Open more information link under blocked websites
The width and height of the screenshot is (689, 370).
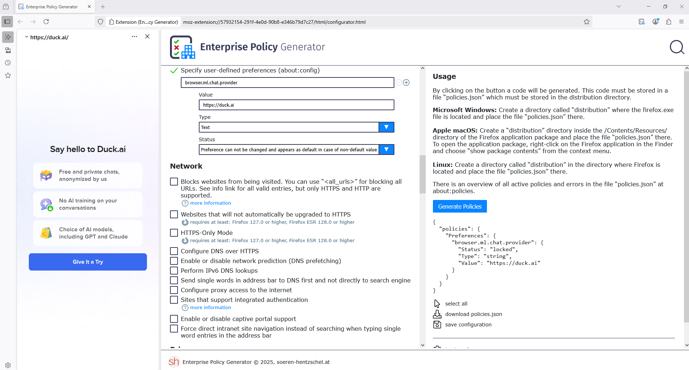pos(210,203)
